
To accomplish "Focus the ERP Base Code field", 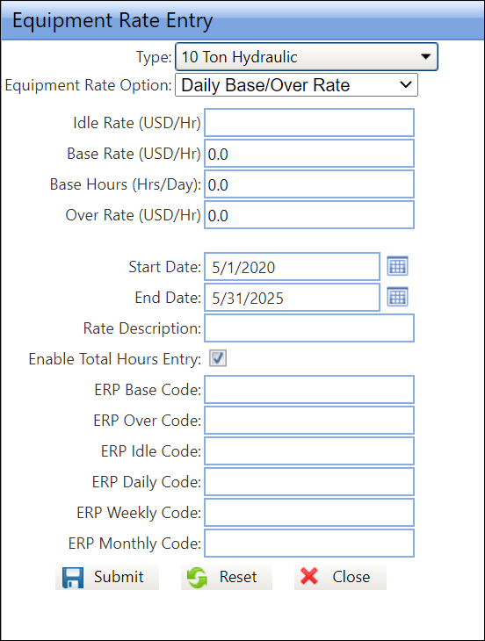I will coord(309,389).
